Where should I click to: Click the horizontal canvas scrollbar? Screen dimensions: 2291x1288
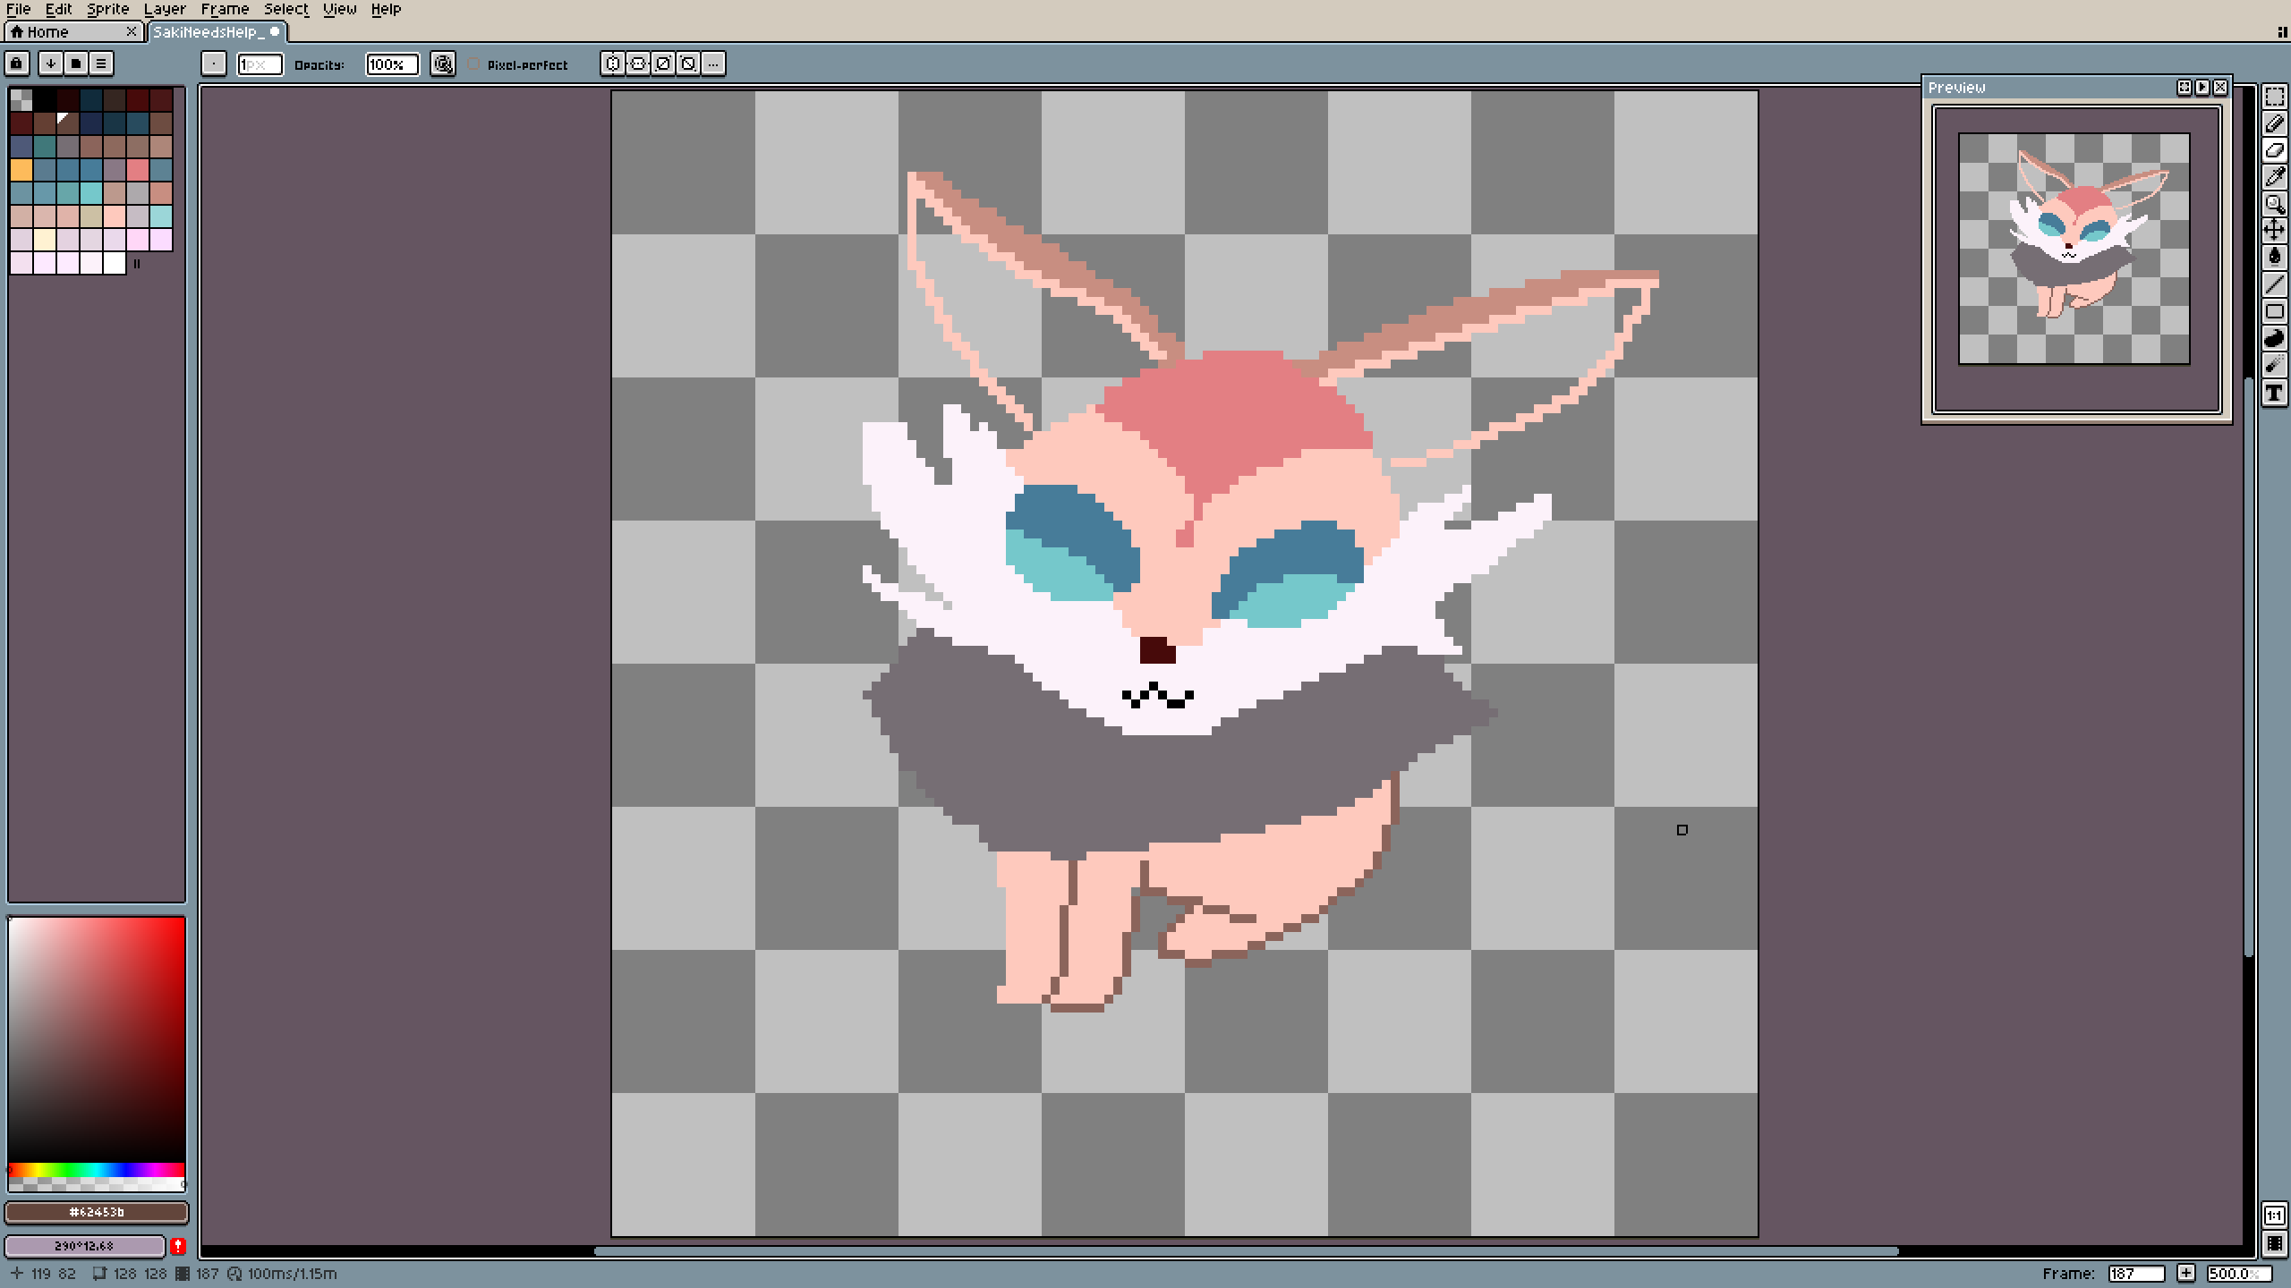click(x=1247, y=1251)
